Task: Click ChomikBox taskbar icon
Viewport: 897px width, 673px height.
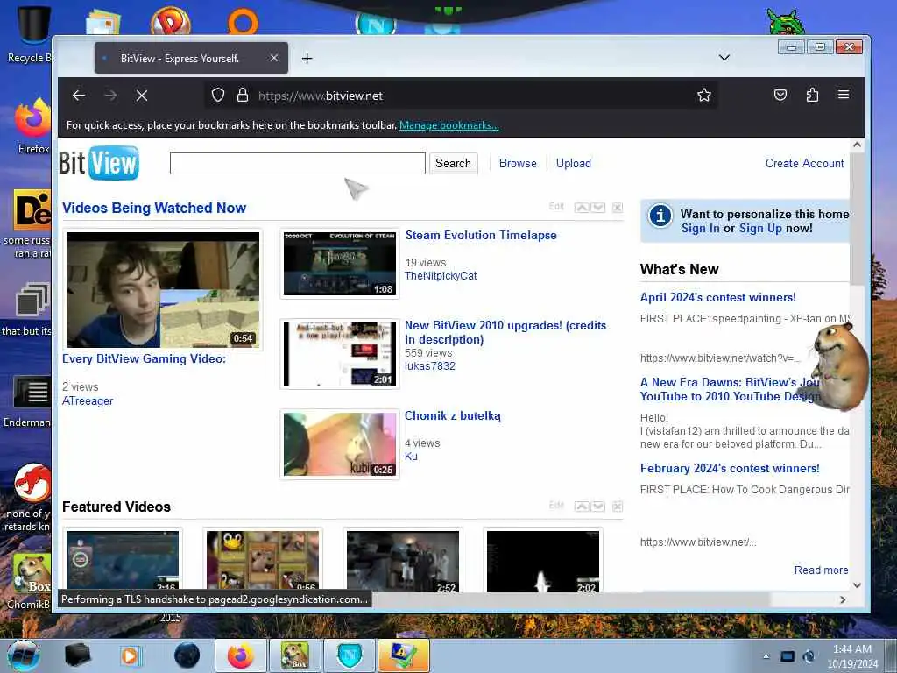Action: pyautogui.click(x=294, y=655)
